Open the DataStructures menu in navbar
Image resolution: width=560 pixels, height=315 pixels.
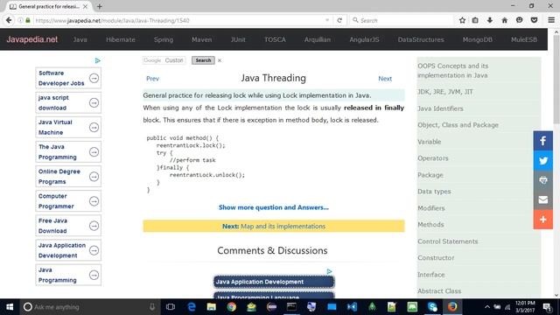421,39
